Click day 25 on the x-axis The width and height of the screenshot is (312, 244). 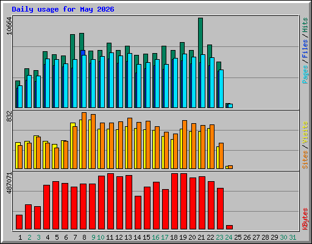(x=238, y=237)
